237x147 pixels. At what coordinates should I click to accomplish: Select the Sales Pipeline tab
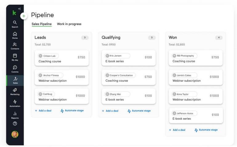click(x=42, y=24)
